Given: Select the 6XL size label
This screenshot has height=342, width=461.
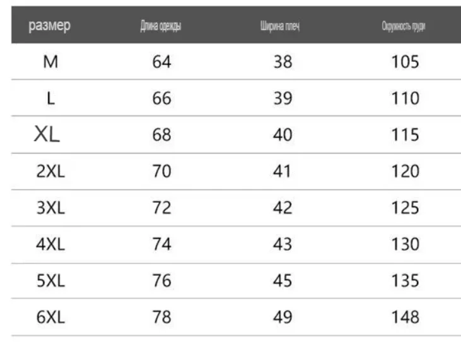Looking at the screenshot, I should [x=50, y=317].
